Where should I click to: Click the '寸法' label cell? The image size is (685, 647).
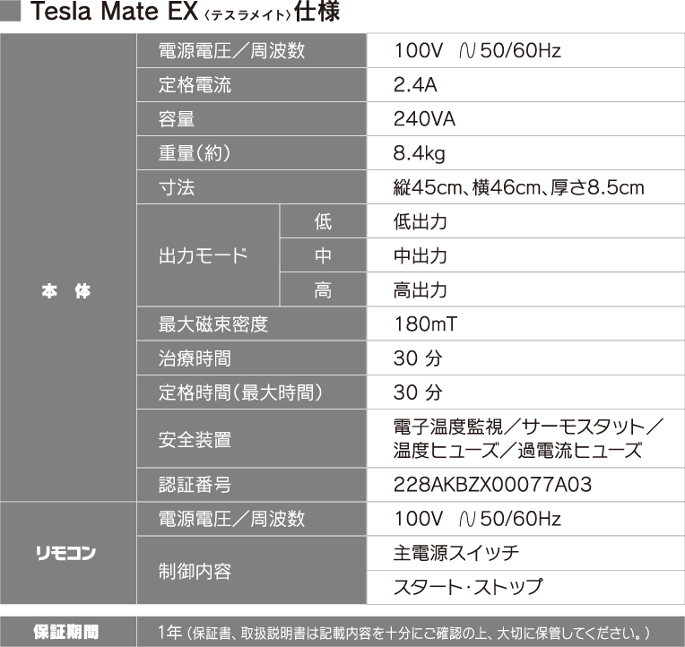252,187
